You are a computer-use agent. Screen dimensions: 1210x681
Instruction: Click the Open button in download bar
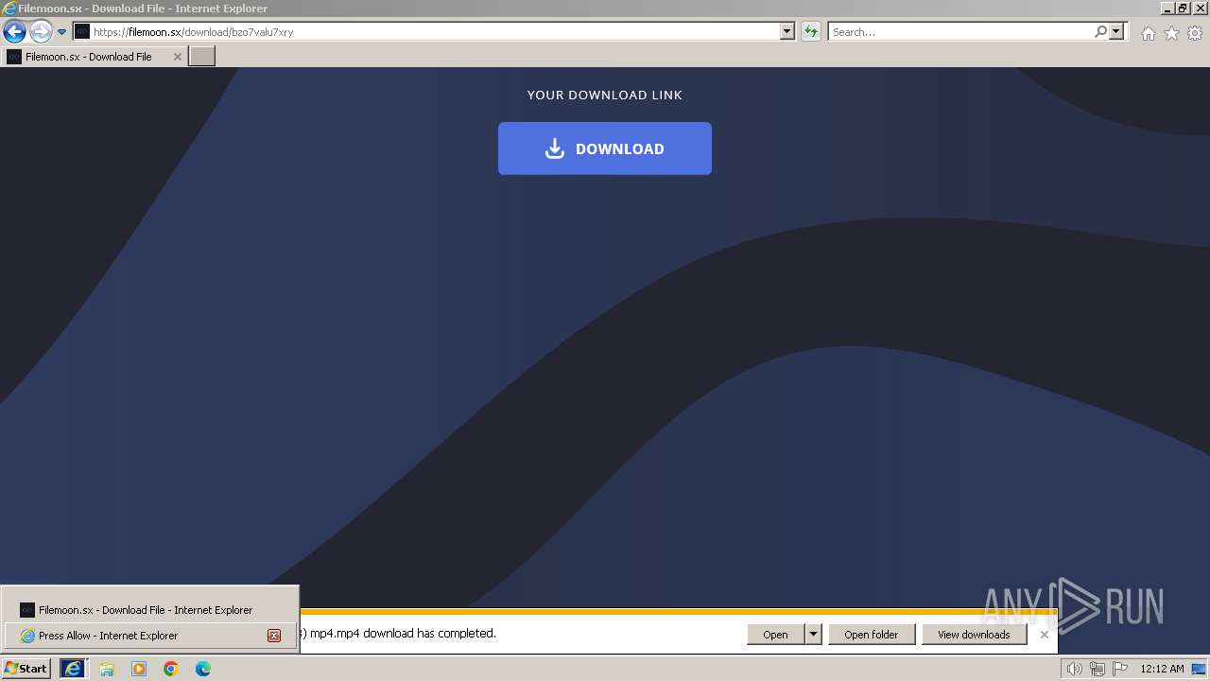(775, 635)
